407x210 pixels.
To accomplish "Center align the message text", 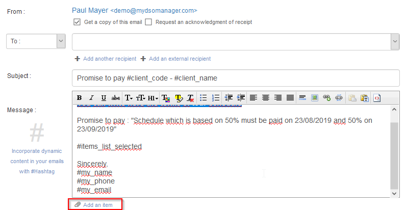I will pos(265,98).
